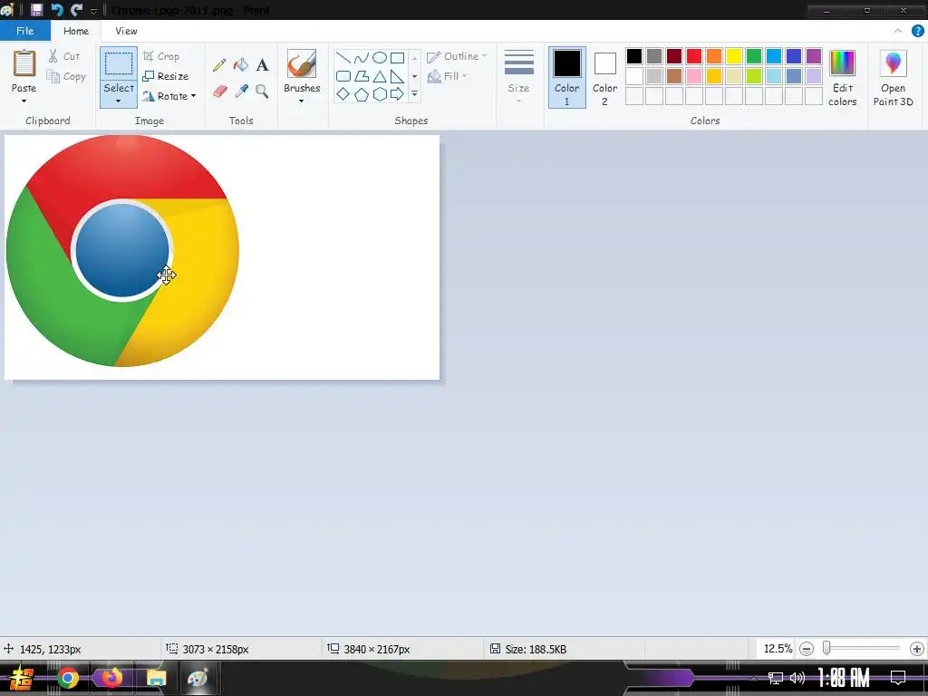Open Customize Quick Access Toolbar dropdown
Image resolution: width=928 pixels, height=696 pixels.
(93, 11)
